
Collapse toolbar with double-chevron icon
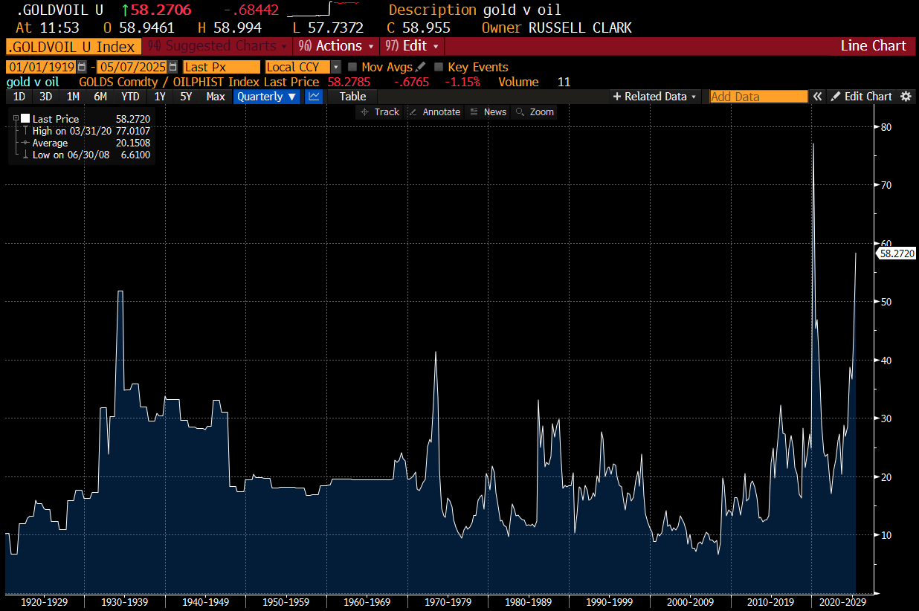pos(817,96)
